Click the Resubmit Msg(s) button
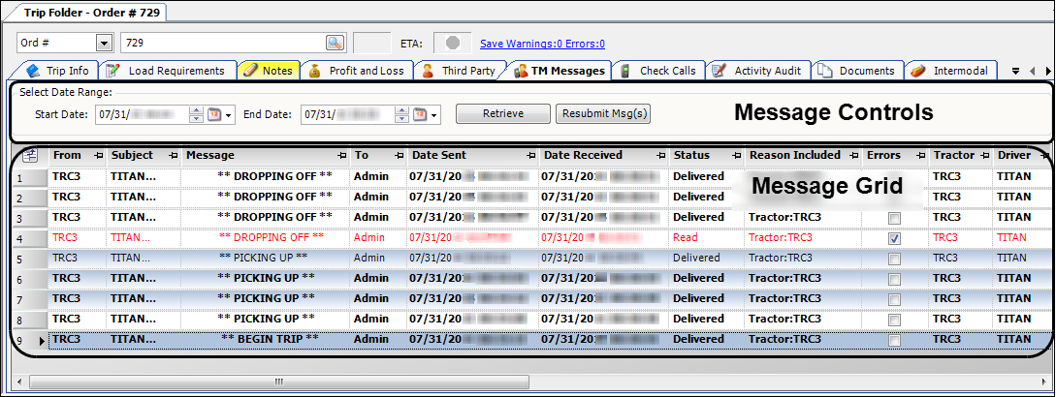 tap(604, 113)
